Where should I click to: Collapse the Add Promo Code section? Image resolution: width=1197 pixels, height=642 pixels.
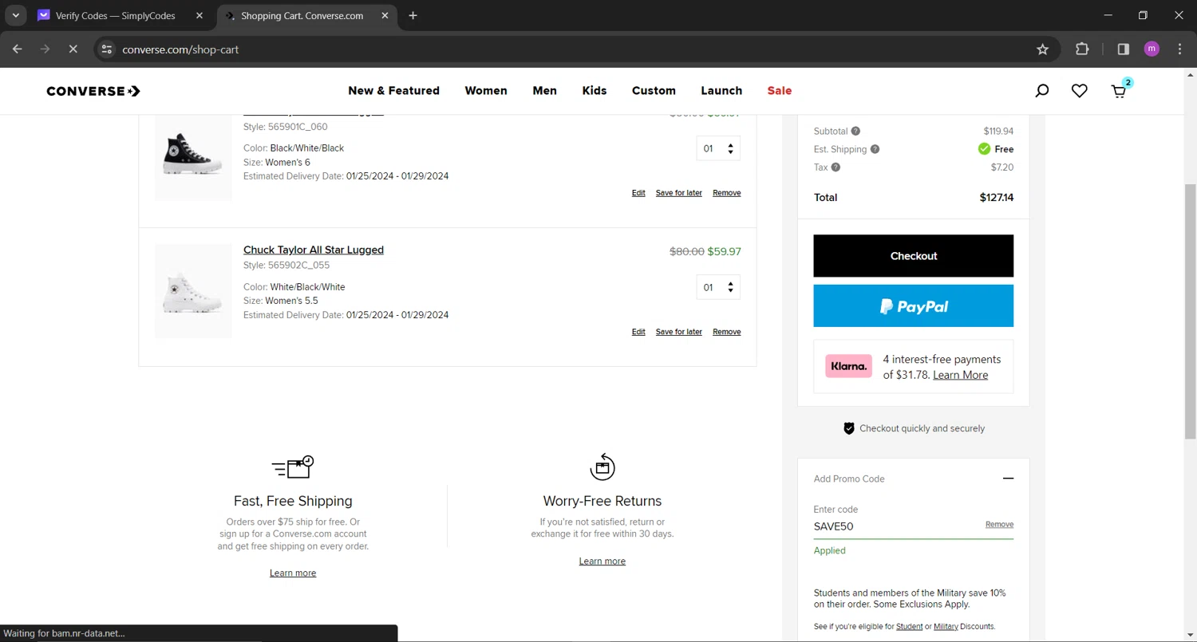coord(1008,479)
